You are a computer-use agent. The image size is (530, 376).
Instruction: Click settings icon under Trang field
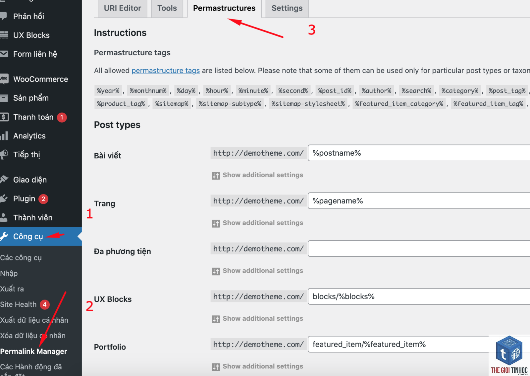point(216,224)
